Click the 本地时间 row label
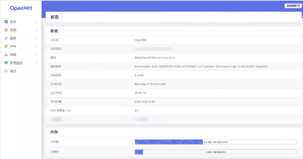 tap(56, 84)
